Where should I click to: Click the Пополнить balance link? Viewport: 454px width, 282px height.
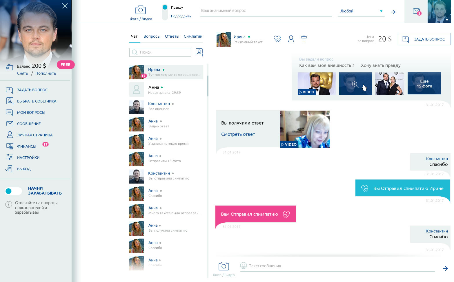click(x=46, y=74)
